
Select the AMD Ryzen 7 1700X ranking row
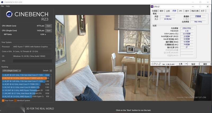point(26,97)
